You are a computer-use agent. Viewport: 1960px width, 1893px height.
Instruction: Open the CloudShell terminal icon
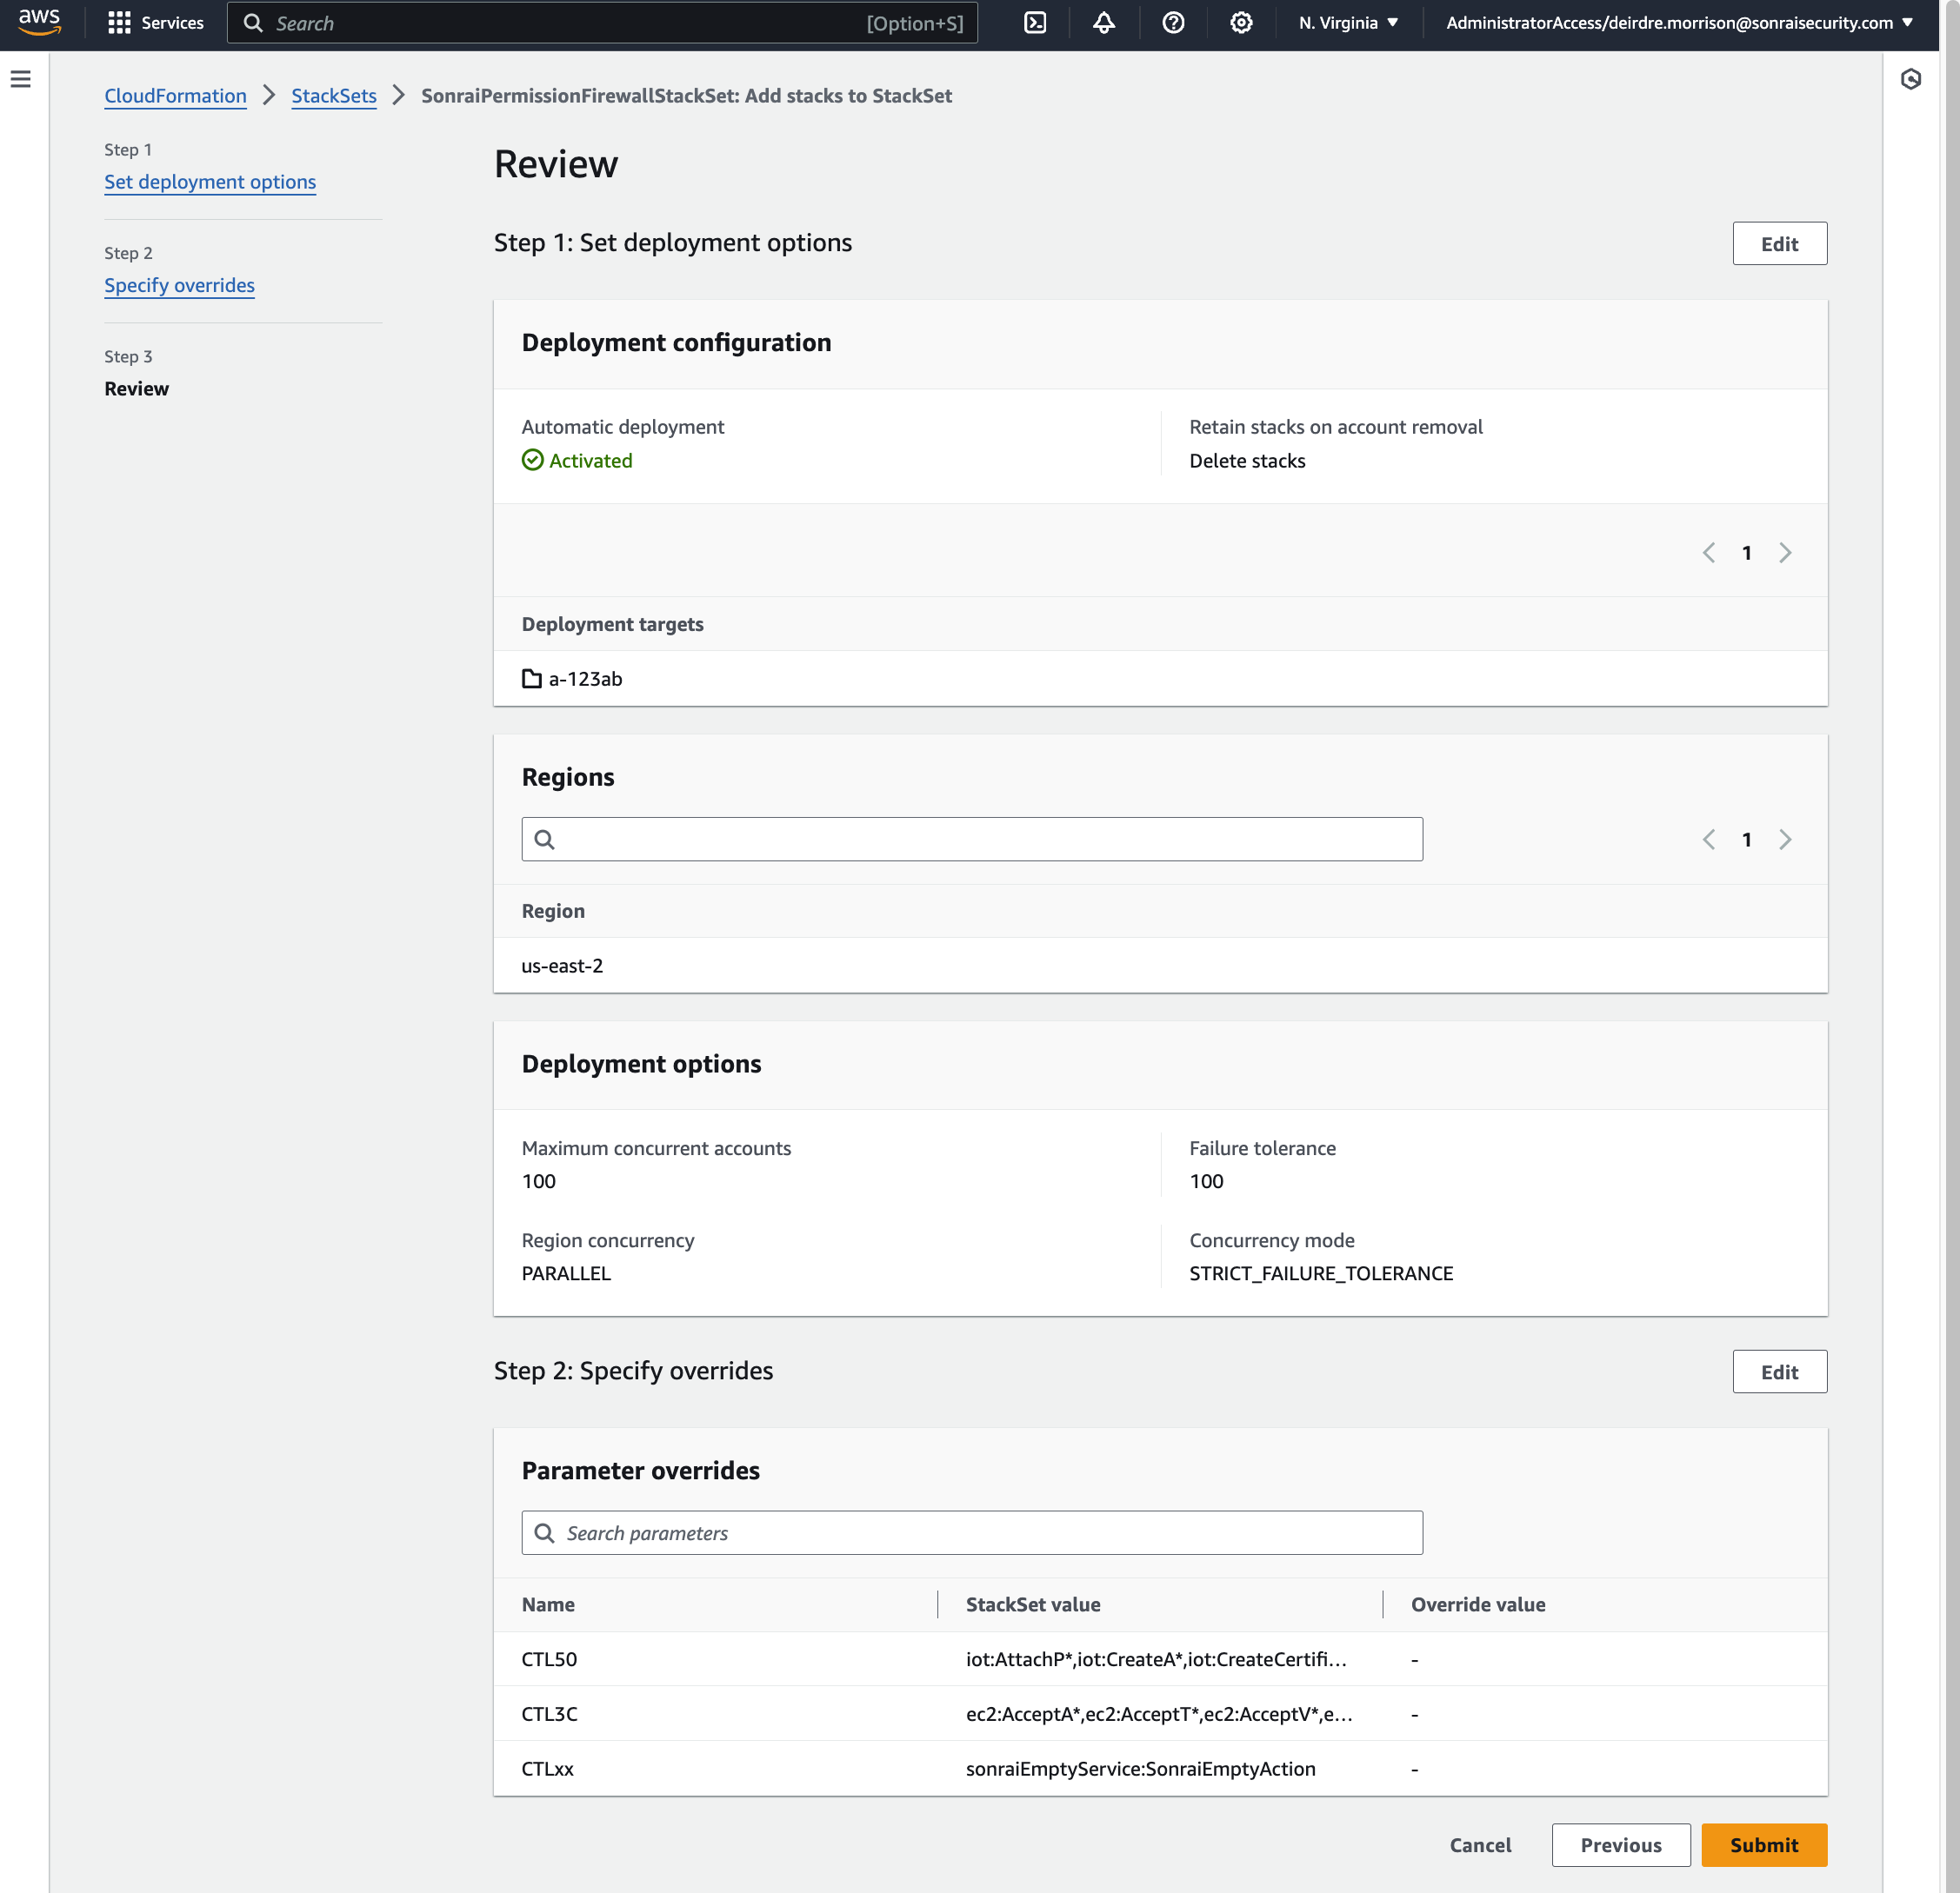[1035, 23]
